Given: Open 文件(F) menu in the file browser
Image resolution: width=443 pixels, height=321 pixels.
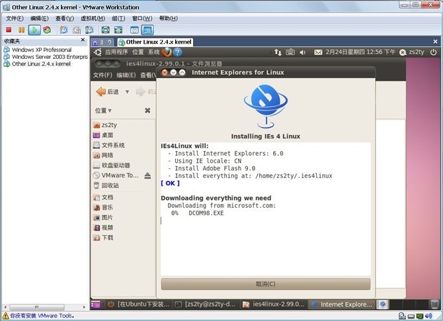Looking at the screenshot, I should [x=102, y=75].
